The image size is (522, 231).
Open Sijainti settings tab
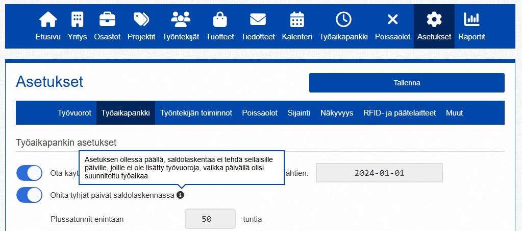click(x=299, y=112)
